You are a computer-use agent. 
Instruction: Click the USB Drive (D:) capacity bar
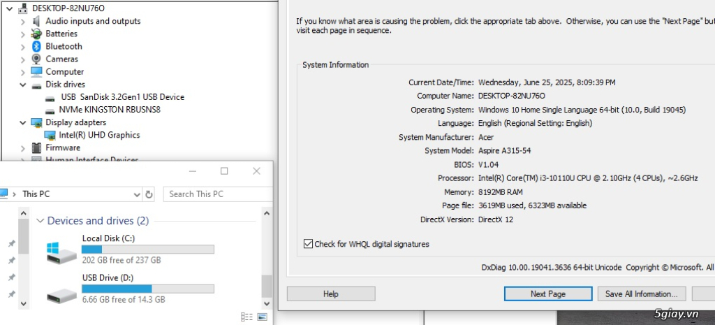[x=148, y=289]
